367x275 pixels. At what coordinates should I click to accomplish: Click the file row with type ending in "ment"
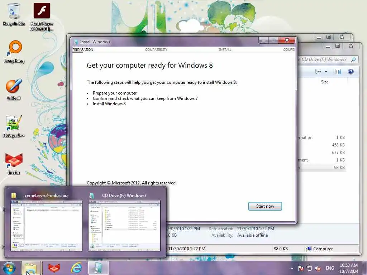click(x=322, y=160)
